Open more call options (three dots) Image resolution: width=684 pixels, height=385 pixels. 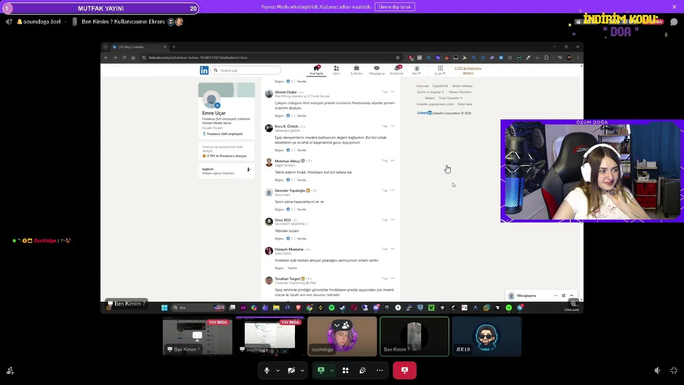[x=379, y=370]
